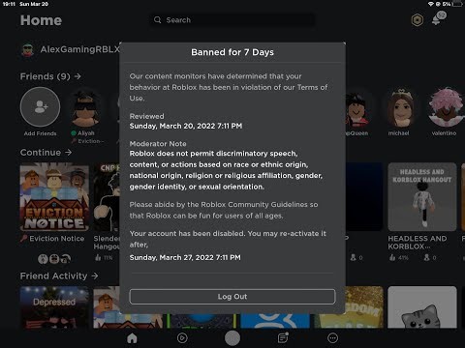The width and height of the screenshot is (465, 348).
Task: Click the HEADLESS AND KORBLOX title text
Action: pyautogui.click(x=418, y=243)
